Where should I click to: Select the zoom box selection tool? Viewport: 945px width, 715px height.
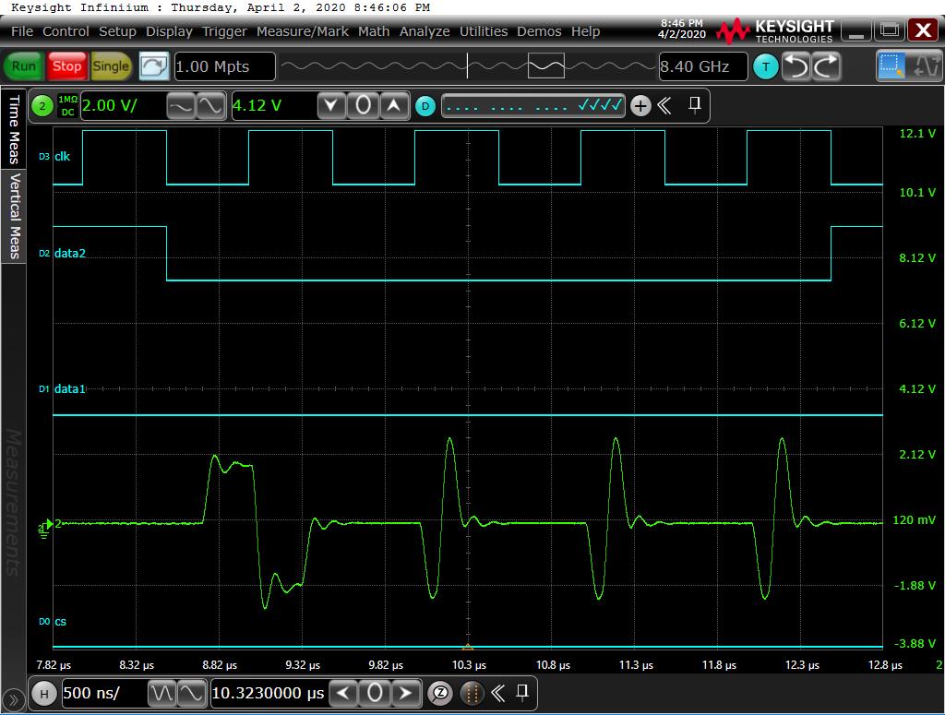click(x=891, y=66)
